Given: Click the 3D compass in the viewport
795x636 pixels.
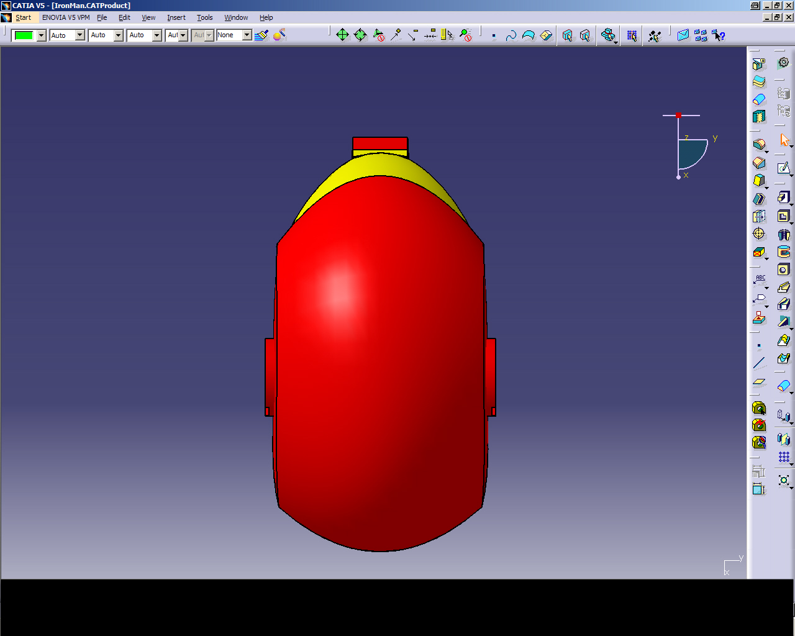Looking at the screenshot, I should click(x=689, y=146).
